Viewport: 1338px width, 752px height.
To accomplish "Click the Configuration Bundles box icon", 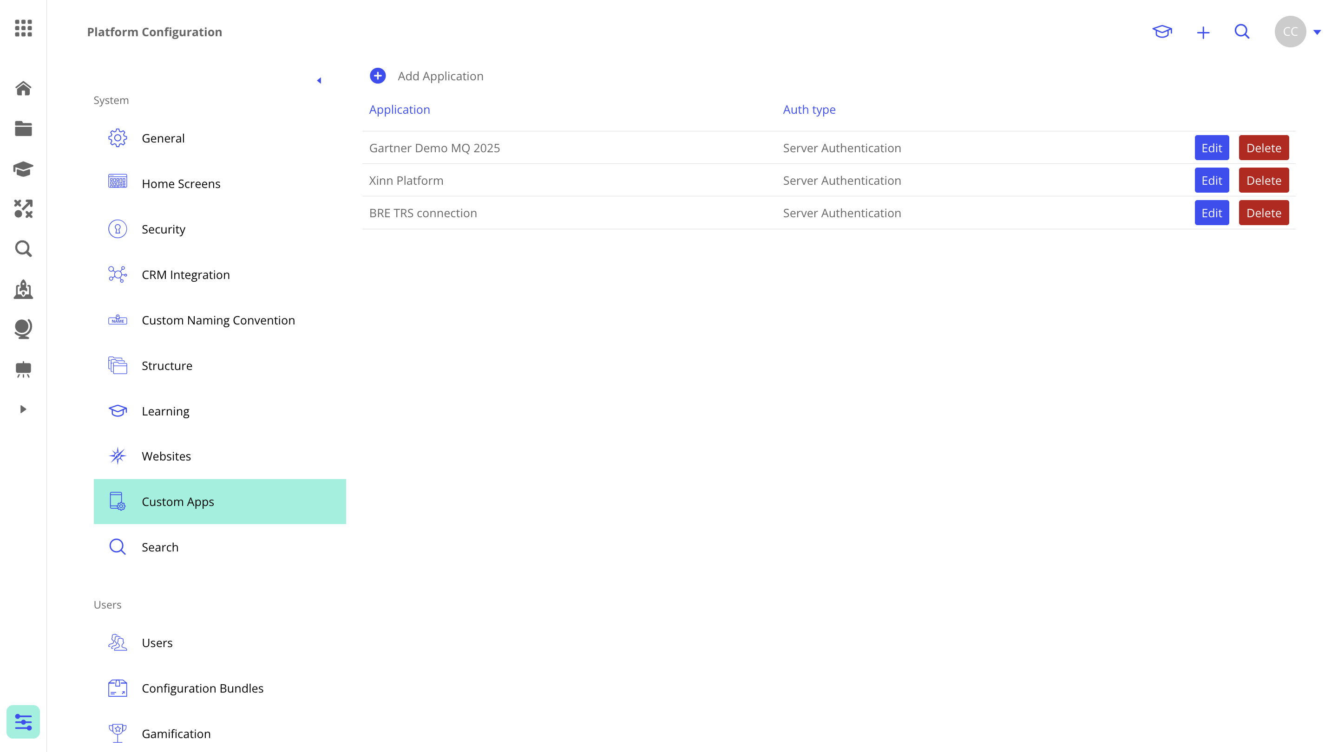I will pyautogui.click(x=118, y=688).
